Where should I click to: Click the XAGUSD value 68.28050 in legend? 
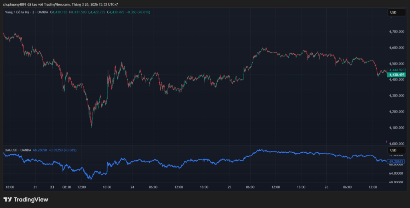click(x=40, y=150)
